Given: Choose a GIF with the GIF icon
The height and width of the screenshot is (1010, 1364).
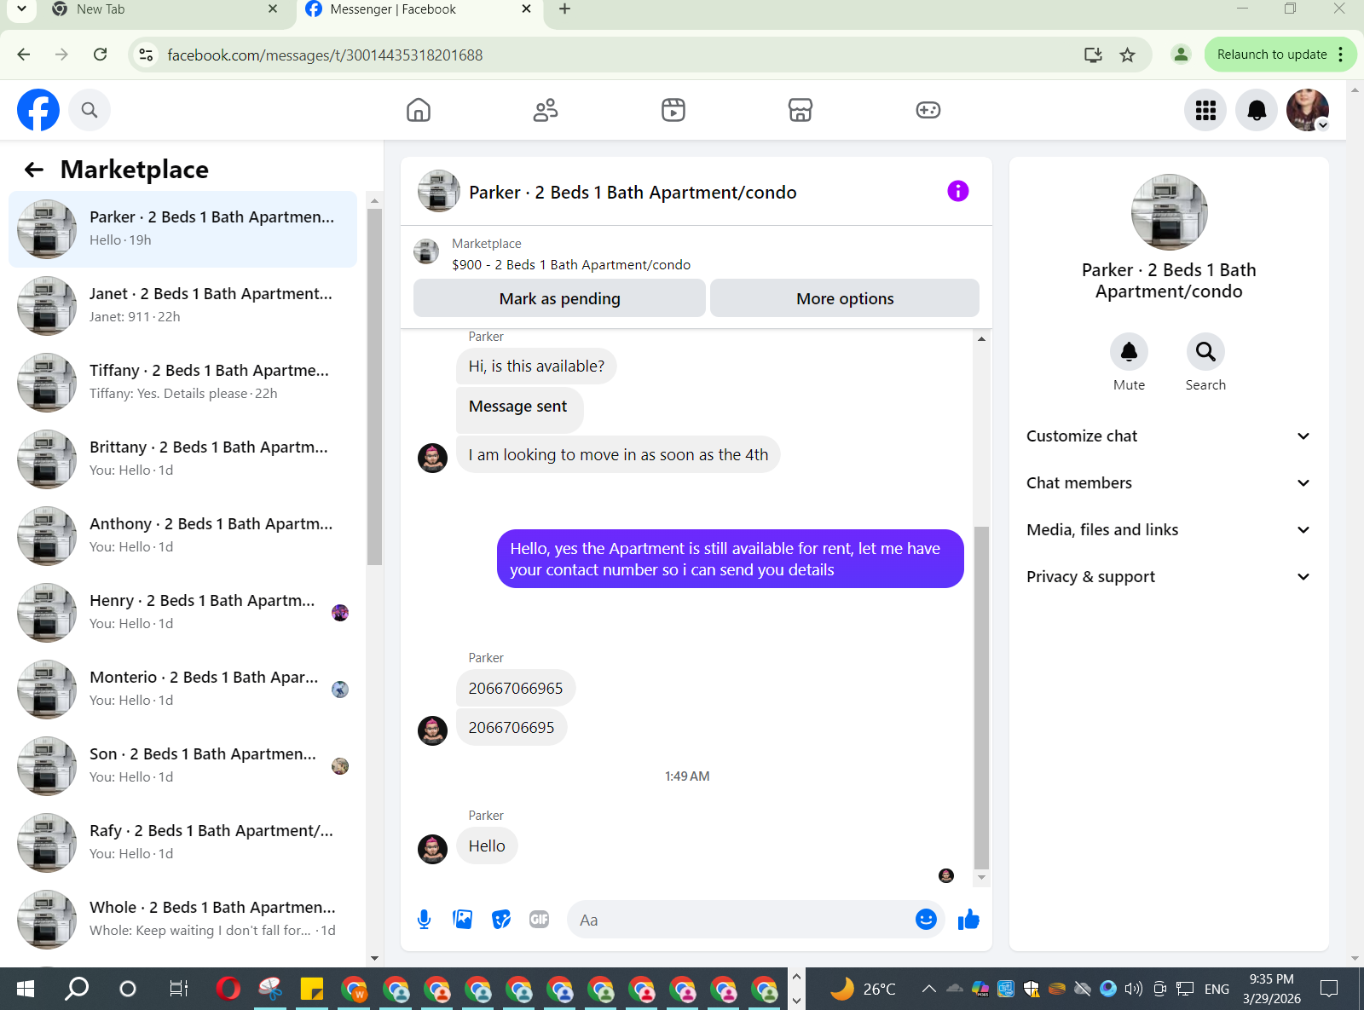Looking at the screenshot, I should [540, 920].
